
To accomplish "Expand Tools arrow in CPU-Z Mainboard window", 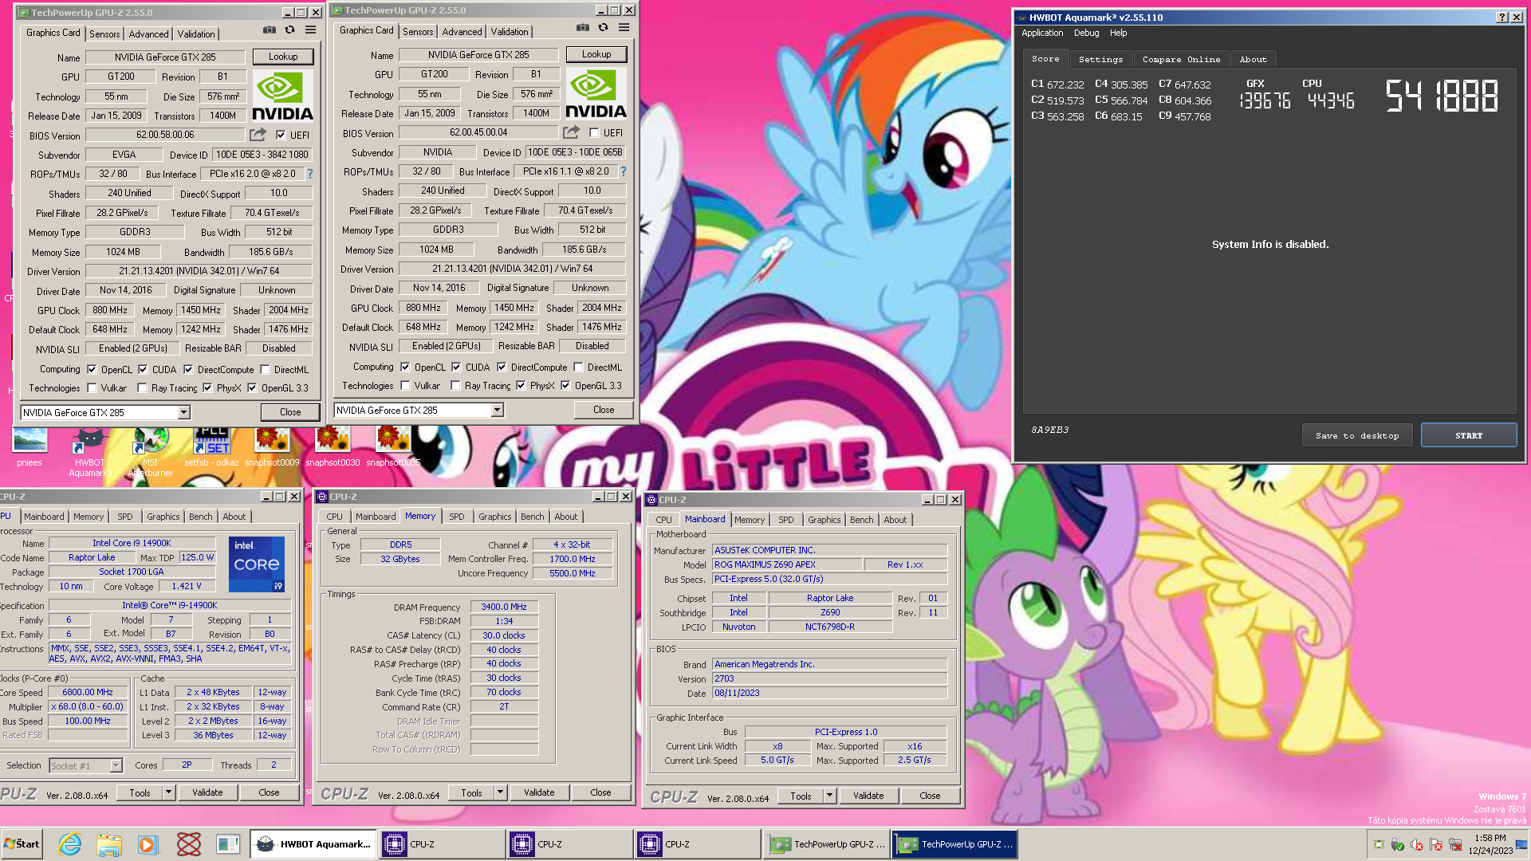I will click(x=829, y=796).
